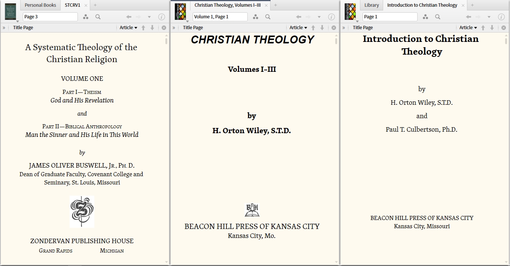Expand table of contents in Christian Theology Volumes panel
The height and width of the screenshot is (266, 510).
pyautogui.click(x=174, y=28)
